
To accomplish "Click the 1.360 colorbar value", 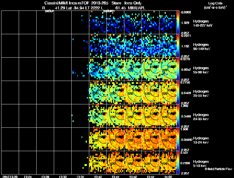I will 184,106.
